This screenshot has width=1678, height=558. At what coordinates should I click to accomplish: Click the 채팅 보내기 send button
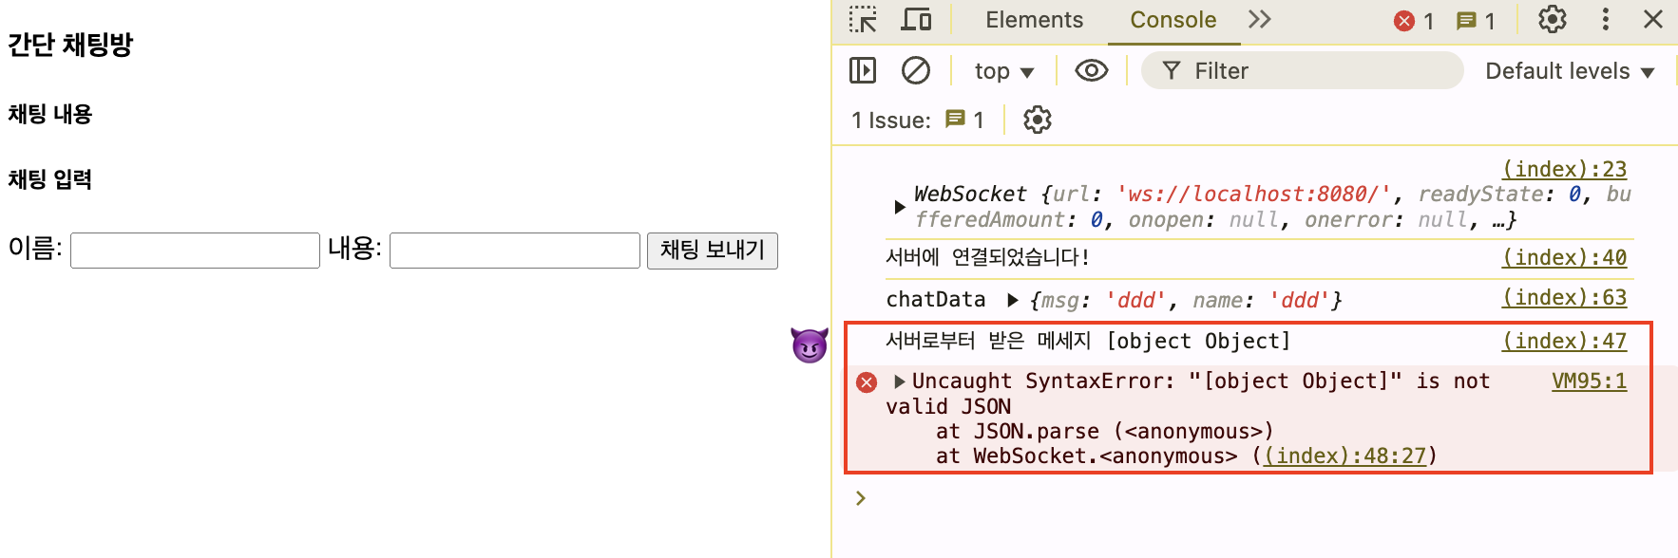point(712,251)
